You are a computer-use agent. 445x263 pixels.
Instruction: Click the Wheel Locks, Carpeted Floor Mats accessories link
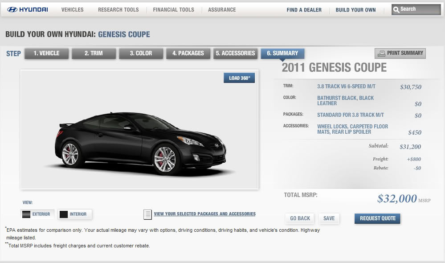[352, 129]
